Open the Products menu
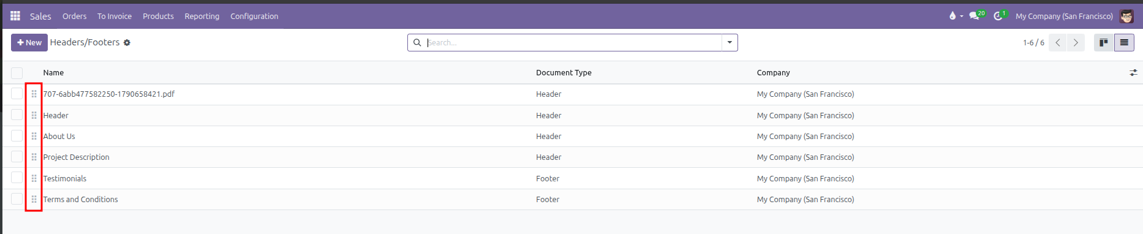Image resolution: width=1143 pixels, height=234 pixels. [158, 16]
